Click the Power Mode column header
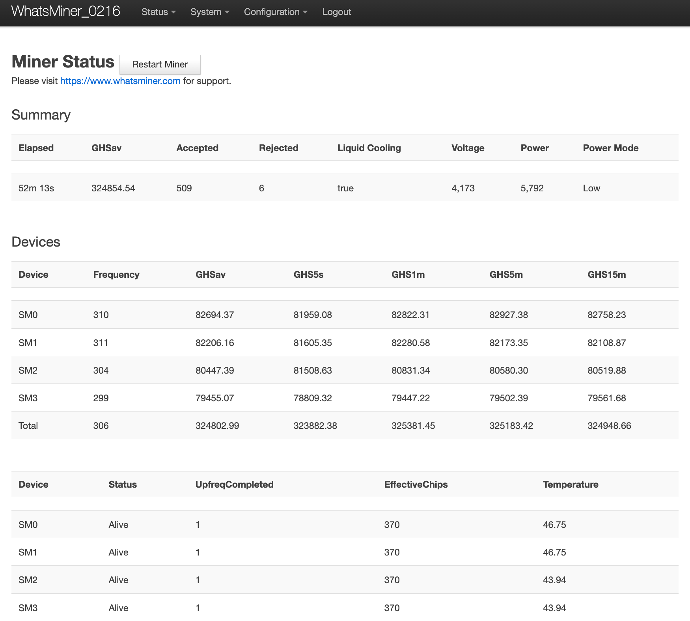The image size is (690, 621). 611,148
